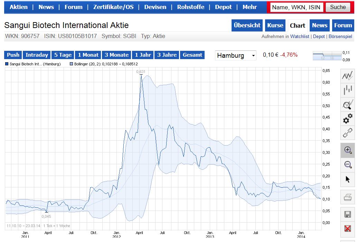Click the Suche button
The image size is (357, 242).
point(338,7)
